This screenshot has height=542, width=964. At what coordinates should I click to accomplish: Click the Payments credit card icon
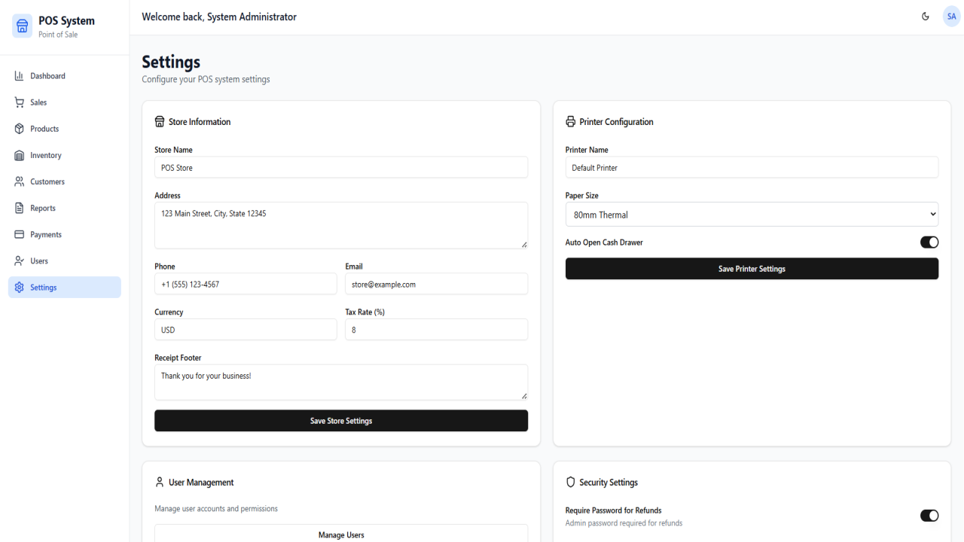[20, 234]
